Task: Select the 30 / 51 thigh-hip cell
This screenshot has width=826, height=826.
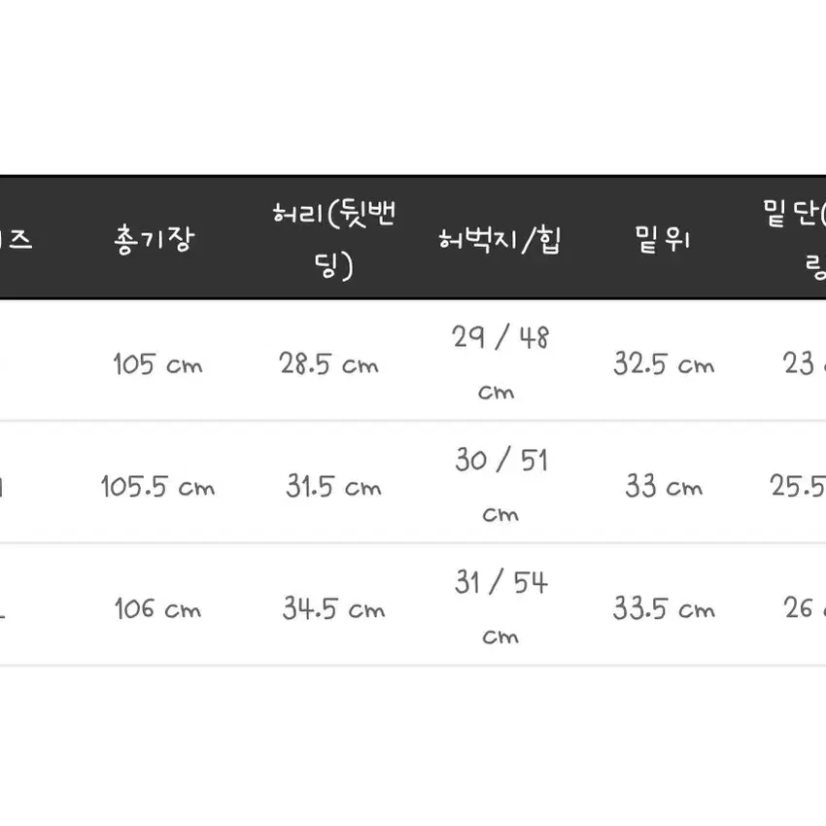Action: [x=500, y=484]
